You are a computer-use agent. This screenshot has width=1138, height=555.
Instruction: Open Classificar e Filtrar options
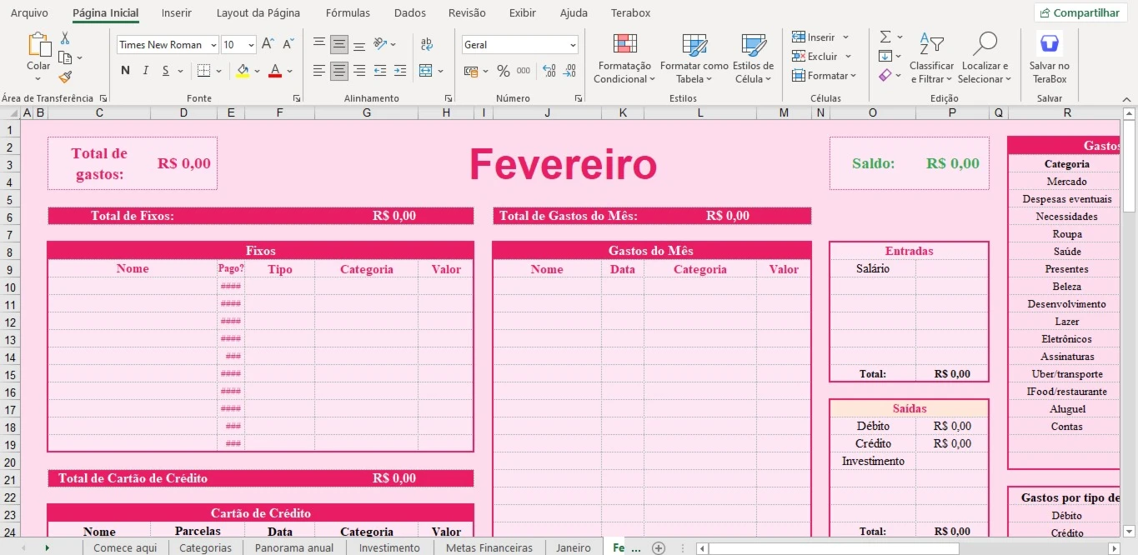(931, 57)
